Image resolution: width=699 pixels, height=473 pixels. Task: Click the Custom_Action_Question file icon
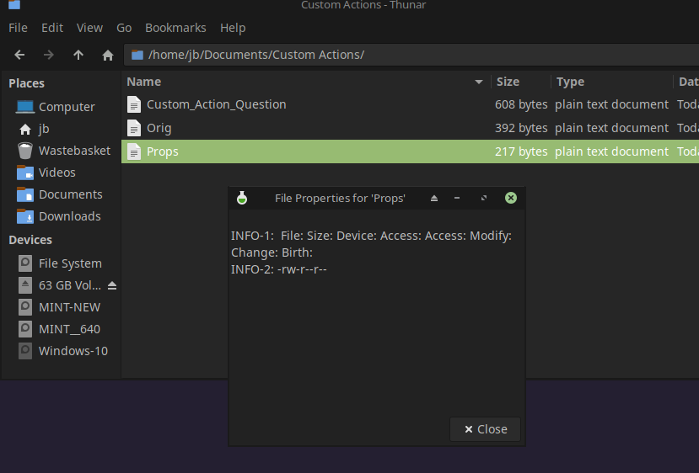(x=134, y=104)
